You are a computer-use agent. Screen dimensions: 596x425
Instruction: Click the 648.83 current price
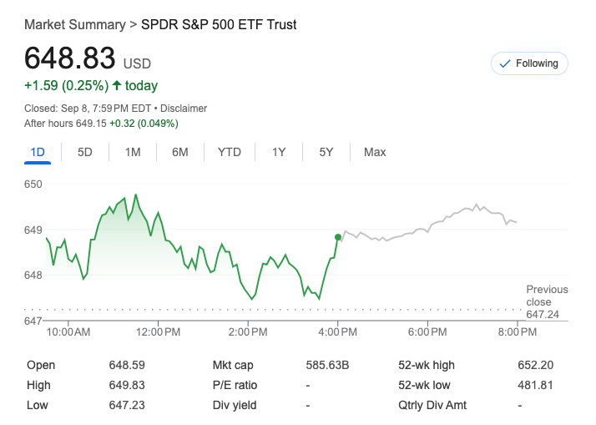pyautogui.click(x=70, y=58)
